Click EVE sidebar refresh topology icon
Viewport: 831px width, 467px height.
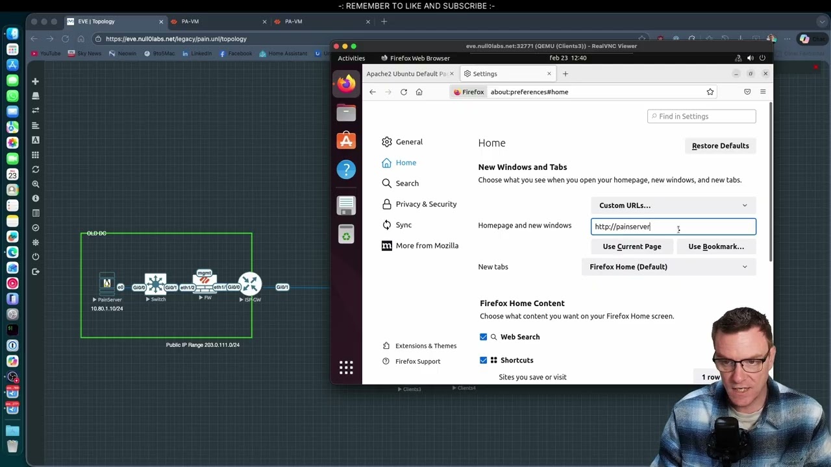click(x=36, y=169)
